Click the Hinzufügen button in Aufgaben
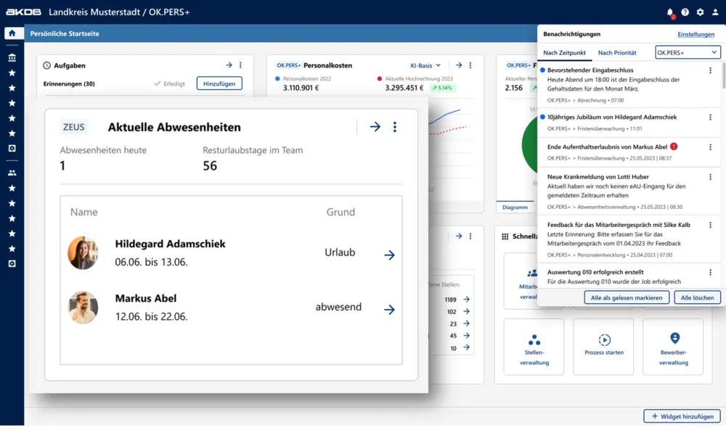This screenshot has width=726, height=430. click(219, 83)
